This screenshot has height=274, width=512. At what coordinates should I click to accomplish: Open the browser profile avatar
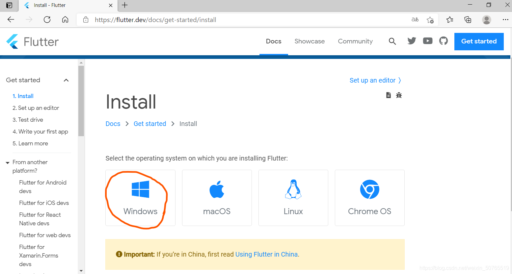486,20
